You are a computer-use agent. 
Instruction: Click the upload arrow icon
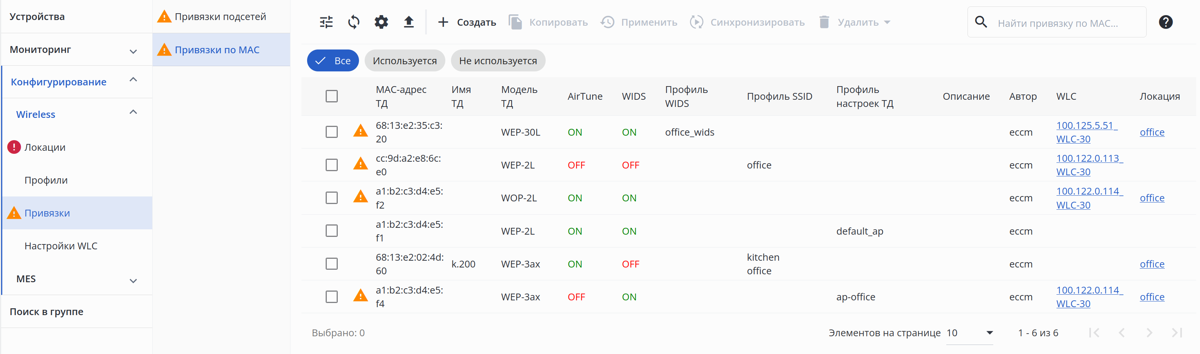[409, 22]
